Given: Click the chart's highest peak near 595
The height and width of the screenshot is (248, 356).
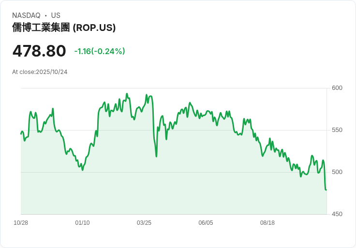Looking at the screenshot, I should click(127, 94).
